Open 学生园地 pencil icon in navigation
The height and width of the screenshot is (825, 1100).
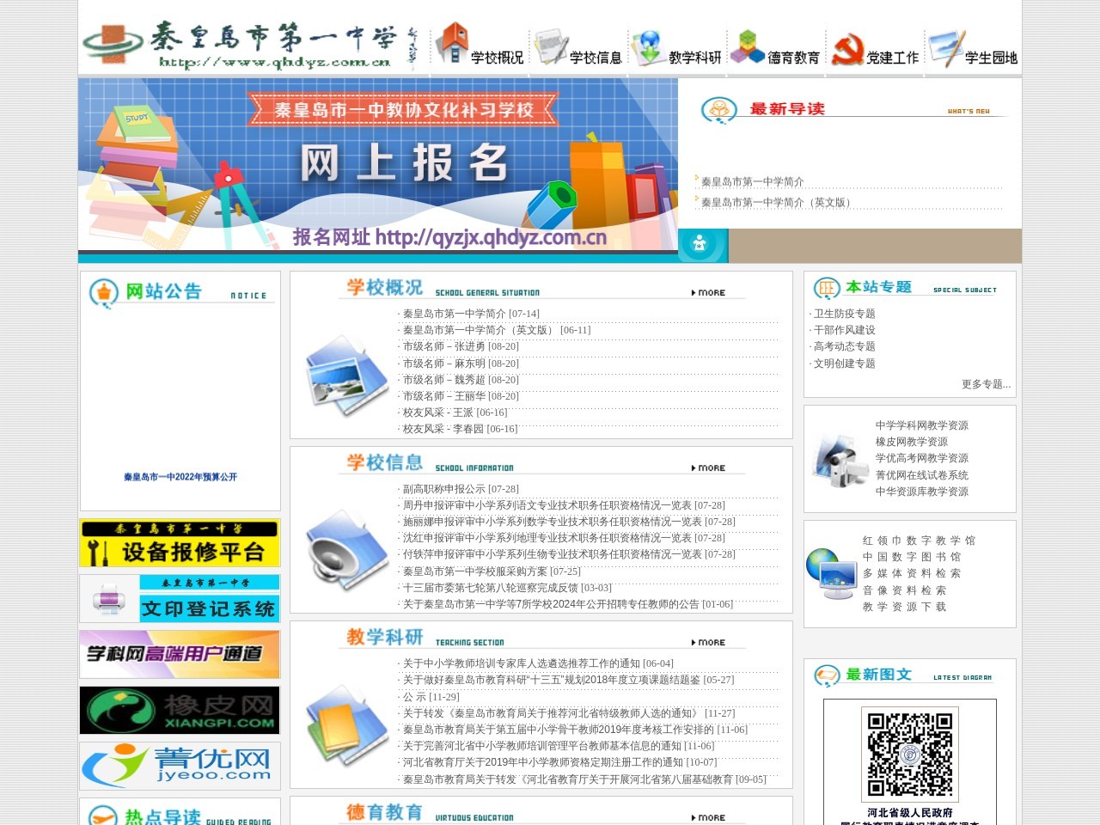click(x=946, y=48)
